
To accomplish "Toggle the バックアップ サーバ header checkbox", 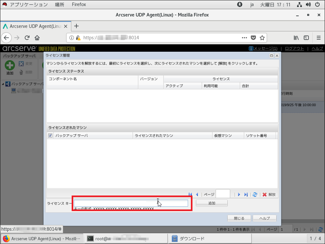I will point(50,135).
